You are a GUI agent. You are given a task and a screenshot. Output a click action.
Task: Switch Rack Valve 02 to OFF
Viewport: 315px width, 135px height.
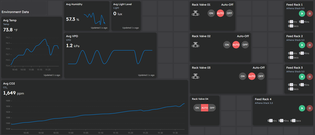245,45
